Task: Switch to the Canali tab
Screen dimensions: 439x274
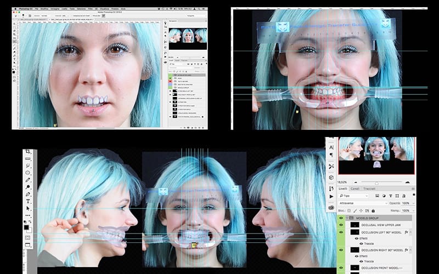Action: pos(355,189)
